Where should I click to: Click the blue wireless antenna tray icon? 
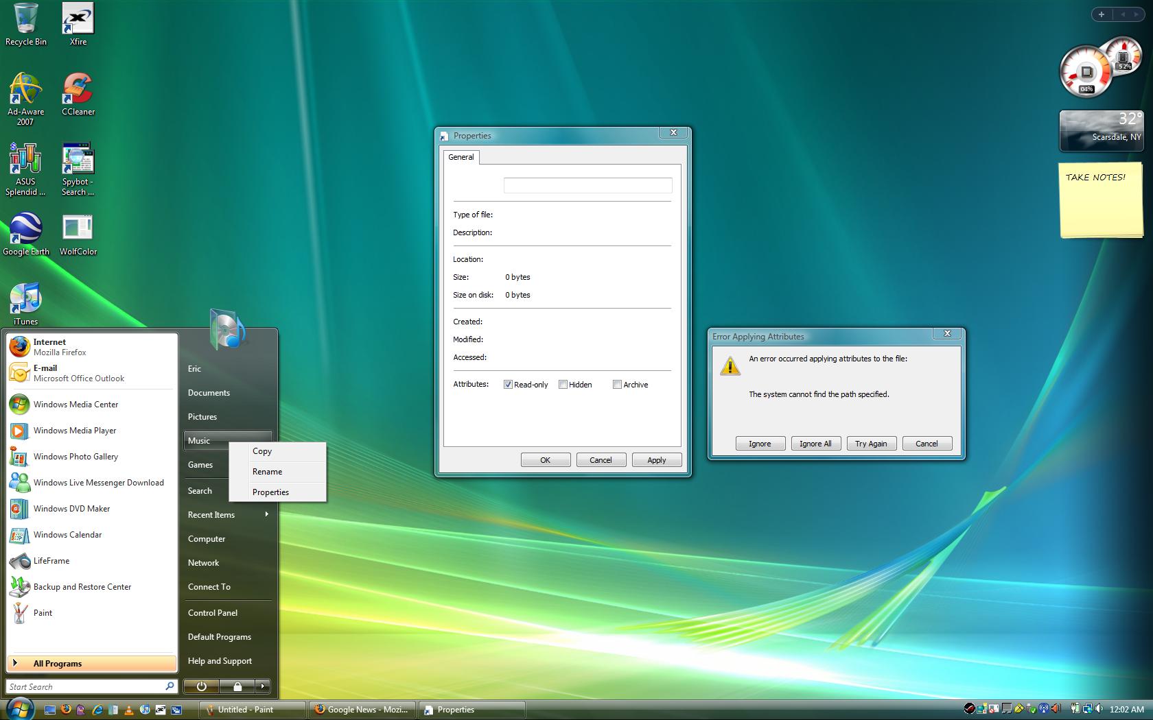(1044, 709)
